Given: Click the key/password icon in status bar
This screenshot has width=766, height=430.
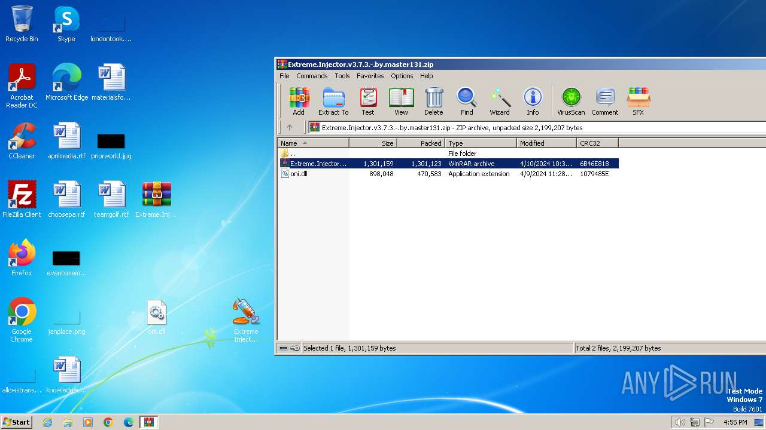Looking at the screenshot, I should point(295,348).
